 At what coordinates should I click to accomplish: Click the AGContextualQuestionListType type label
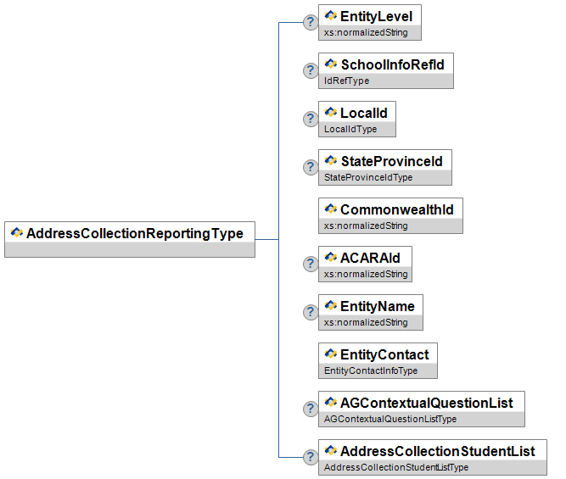coord(390,420)
